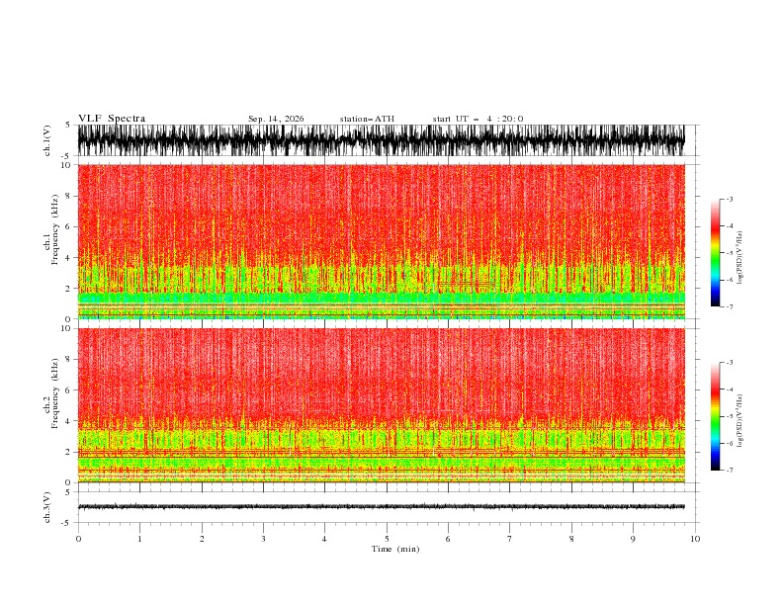
Task: Click the 9 tick on the time axis
Action: (x=633, y=539)
